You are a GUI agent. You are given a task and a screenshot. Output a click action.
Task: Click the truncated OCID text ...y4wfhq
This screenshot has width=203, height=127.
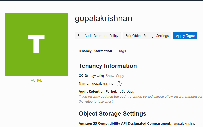(97, 76)
